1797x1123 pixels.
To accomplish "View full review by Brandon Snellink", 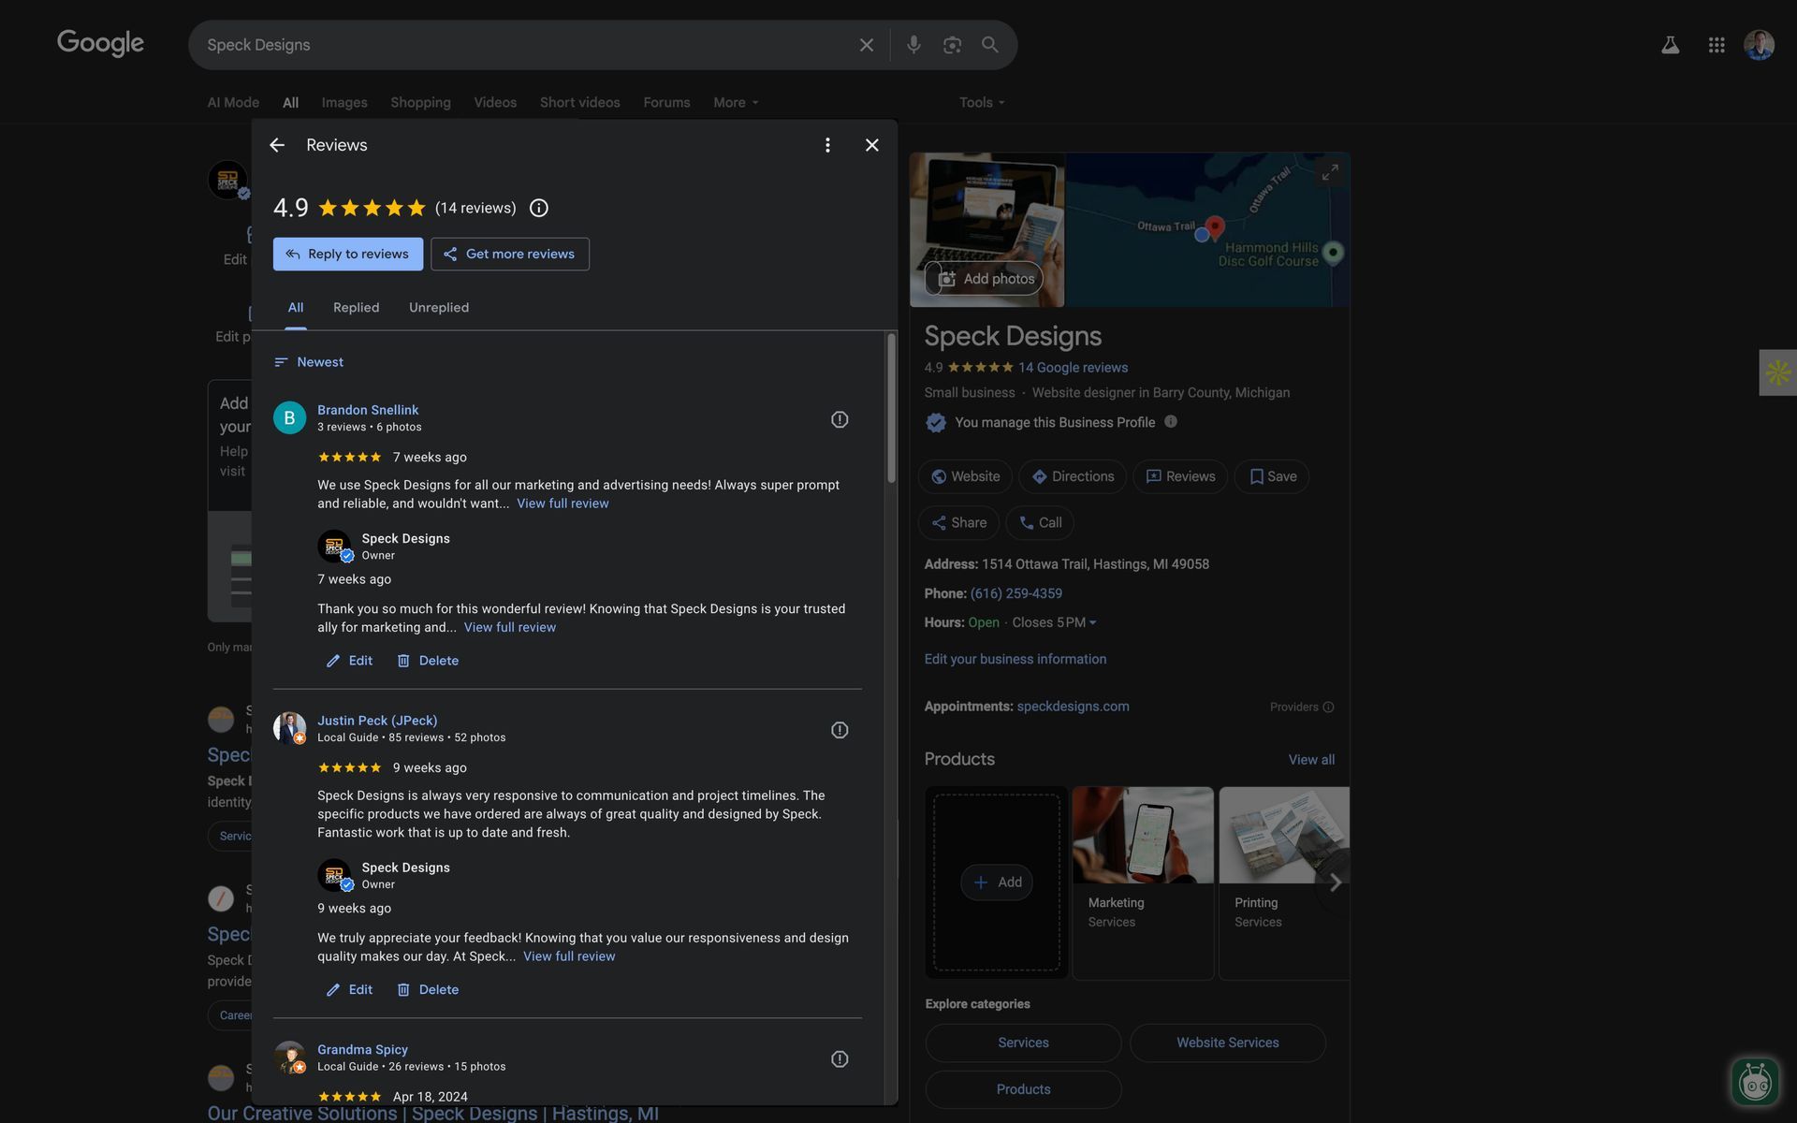I will pos(562,503).
